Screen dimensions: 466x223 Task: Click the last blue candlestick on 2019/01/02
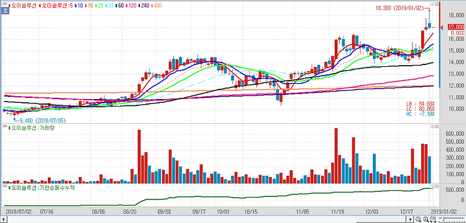click(x=429, y=25)
